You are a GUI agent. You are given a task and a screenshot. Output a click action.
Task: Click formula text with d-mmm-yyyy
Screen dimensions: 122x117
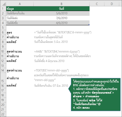pos(63,32)
